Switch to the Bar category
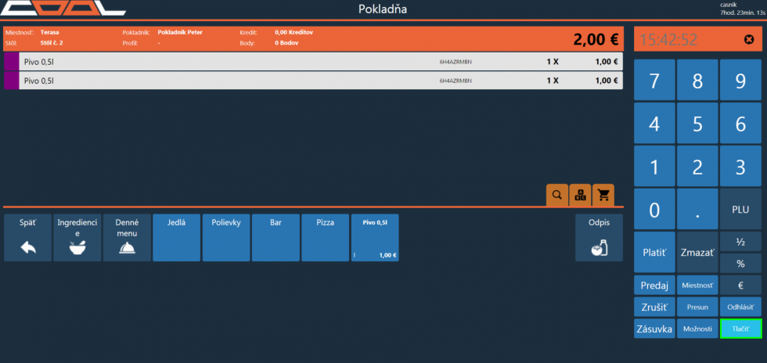 (275, 238)
